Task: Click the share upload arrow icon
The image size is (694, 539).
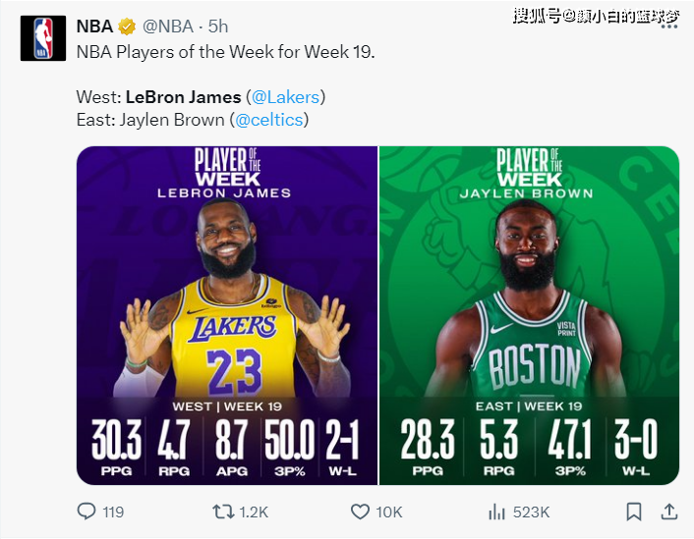Action: tap(668, 512)
